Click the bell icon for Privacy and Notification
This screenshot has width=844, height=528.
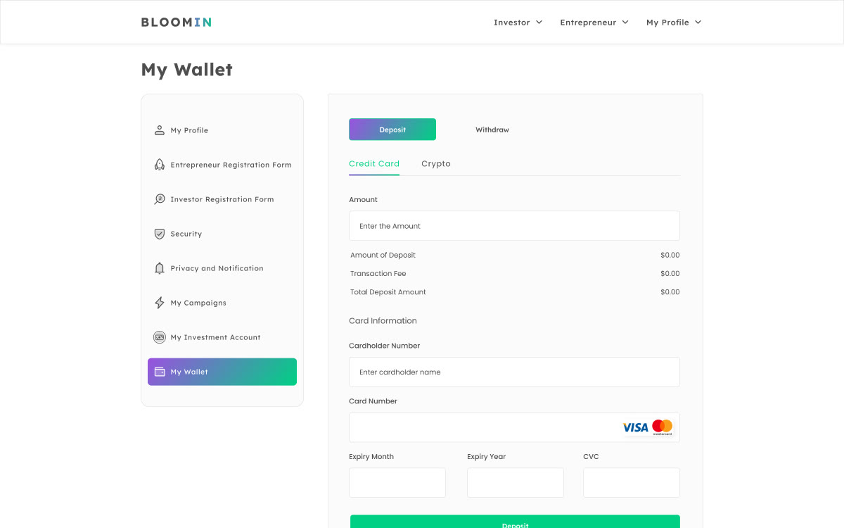pos(160,268)
